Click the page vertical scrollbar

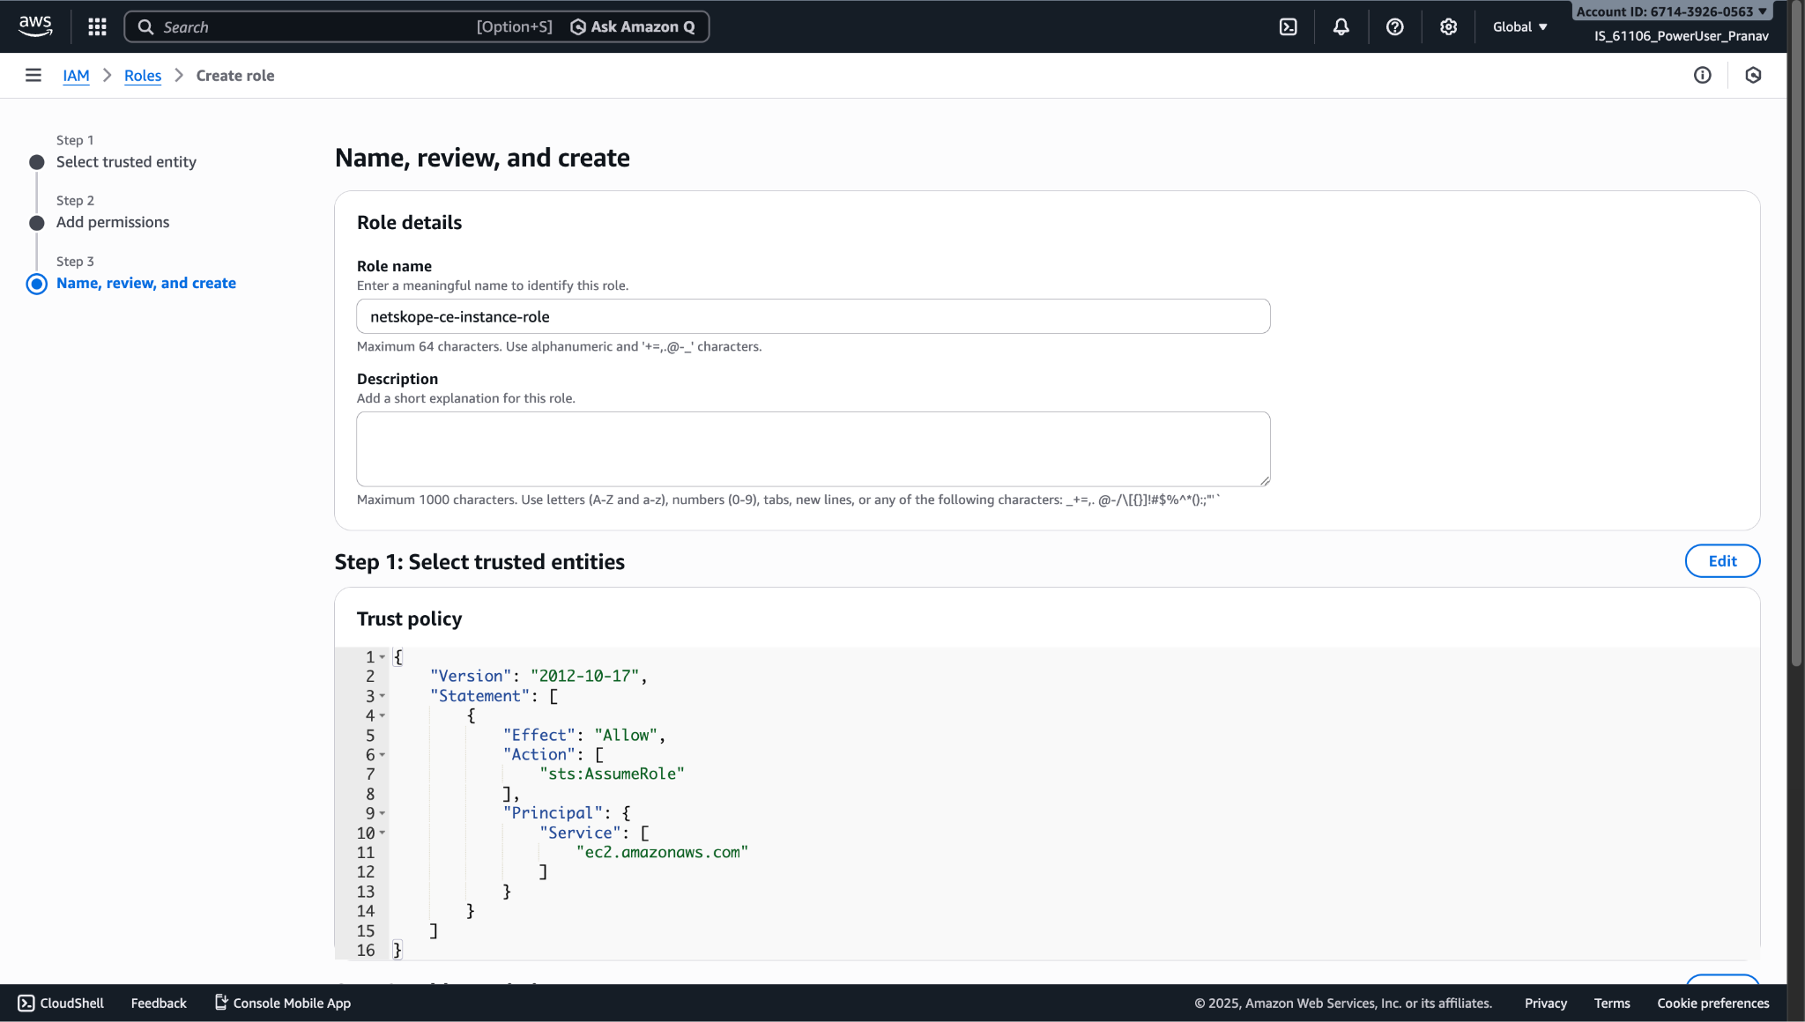pyautogui.click(x=1796, y=335)
